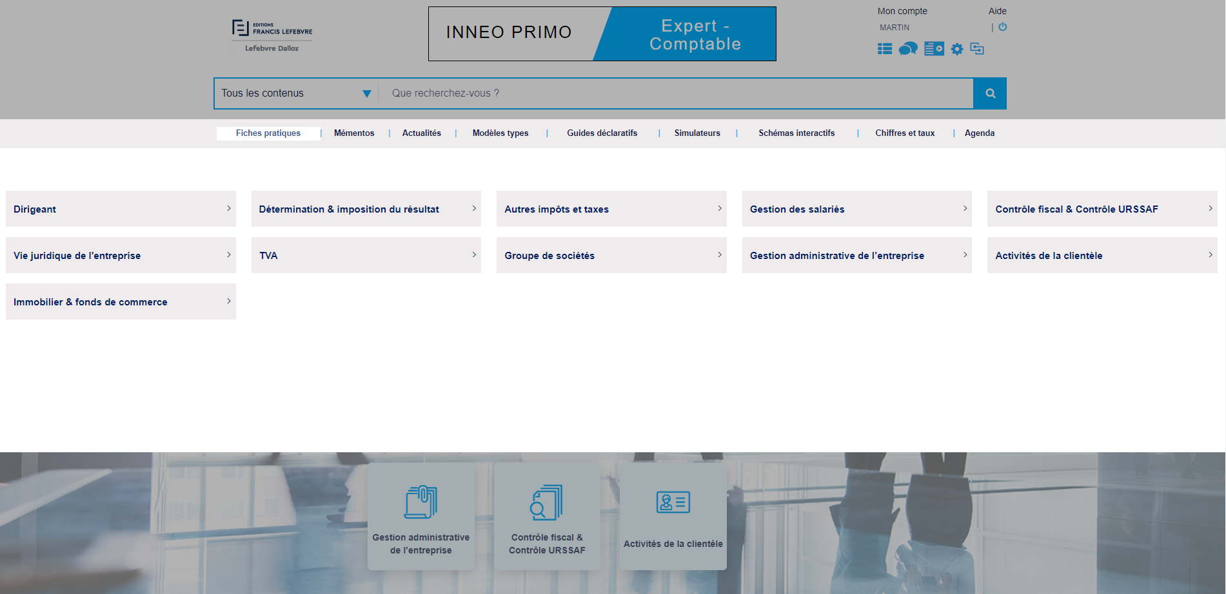Click the linked windows transfer icon

click(x=977, y=49)
